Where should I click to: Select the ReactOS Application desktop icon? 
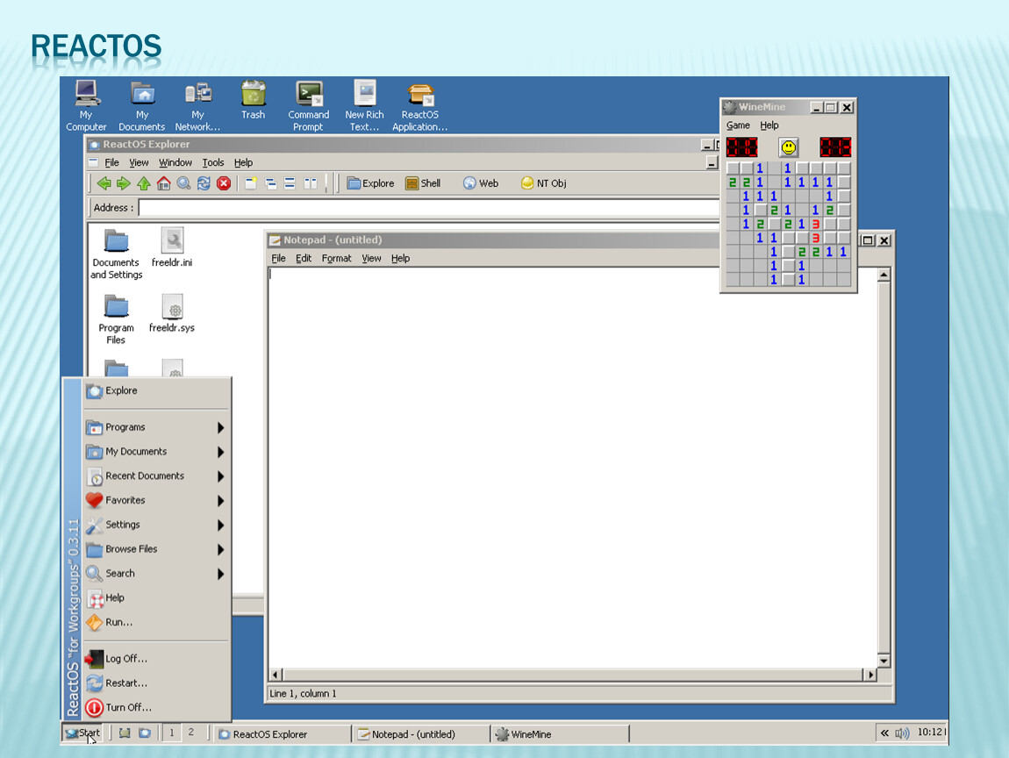[419, 105]
